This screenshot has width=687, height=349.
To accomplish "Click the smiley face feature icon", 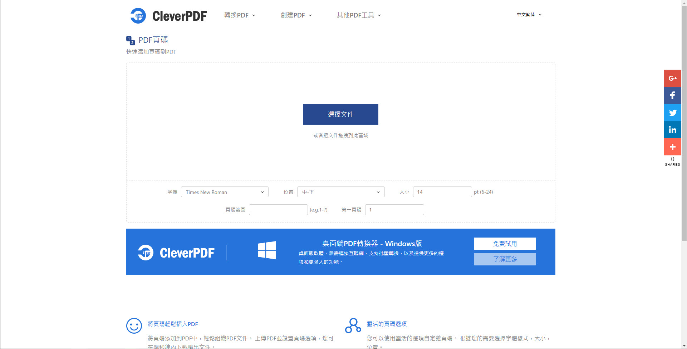I will (x=134, y=326).
